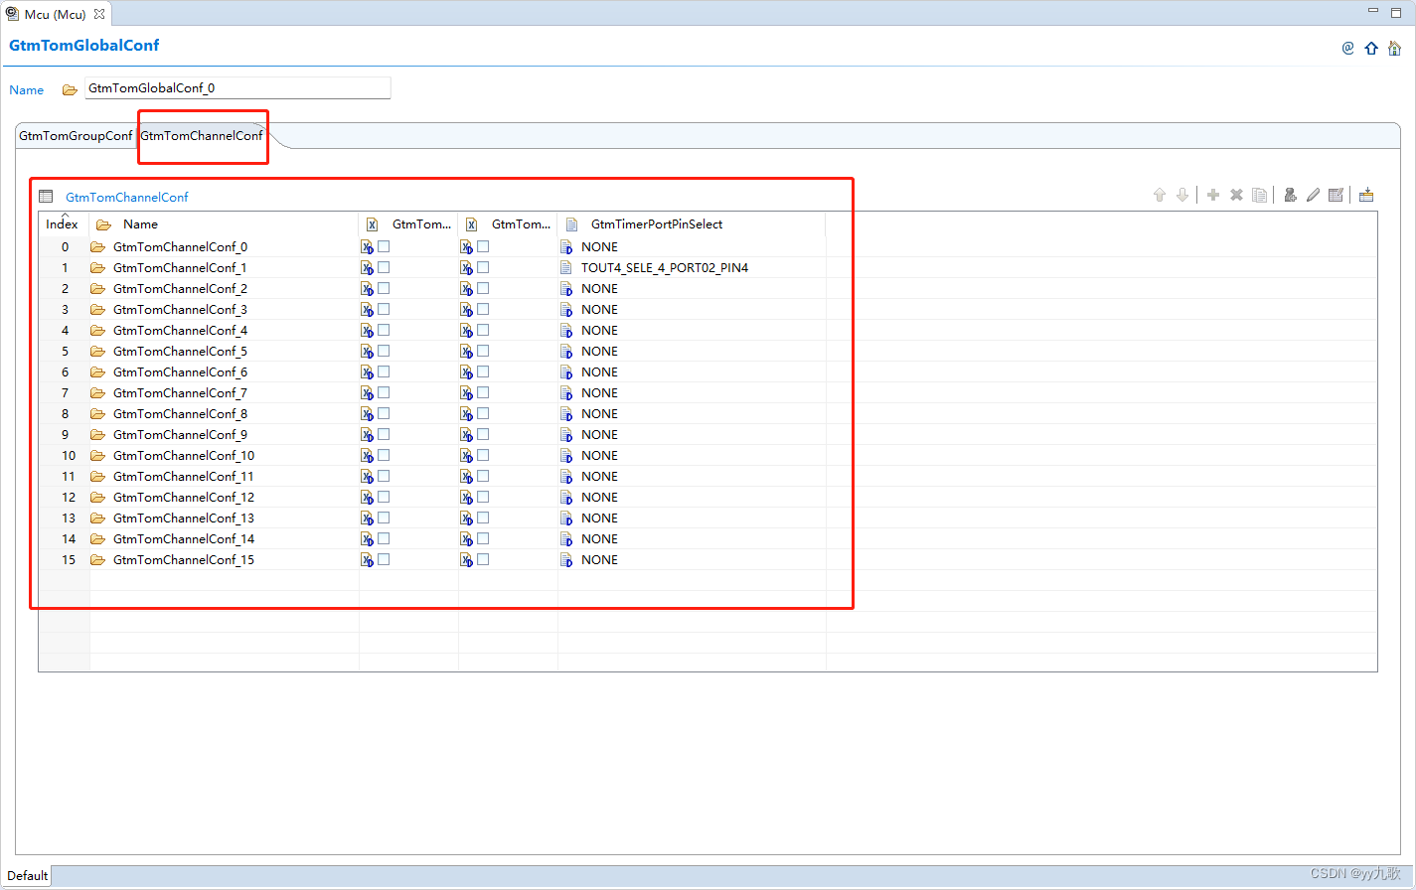This screenshot has width=1416, height=890.
Task: Click the blue up-arrow navigate to parent icon
Action: click(x=1371, y=48)
